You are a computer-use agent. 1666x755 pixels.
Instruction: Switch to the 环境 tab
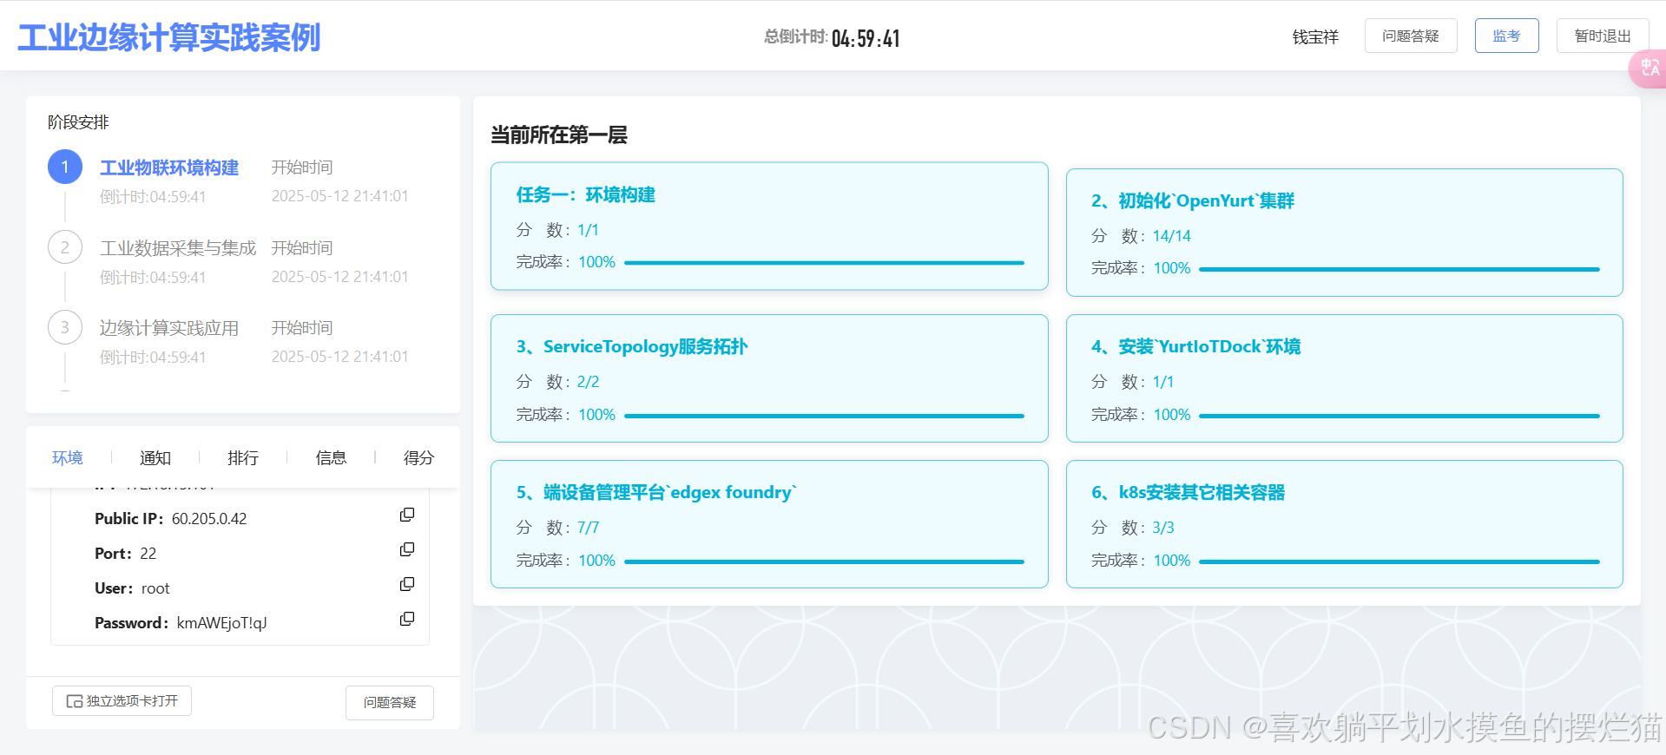[68, 457]
